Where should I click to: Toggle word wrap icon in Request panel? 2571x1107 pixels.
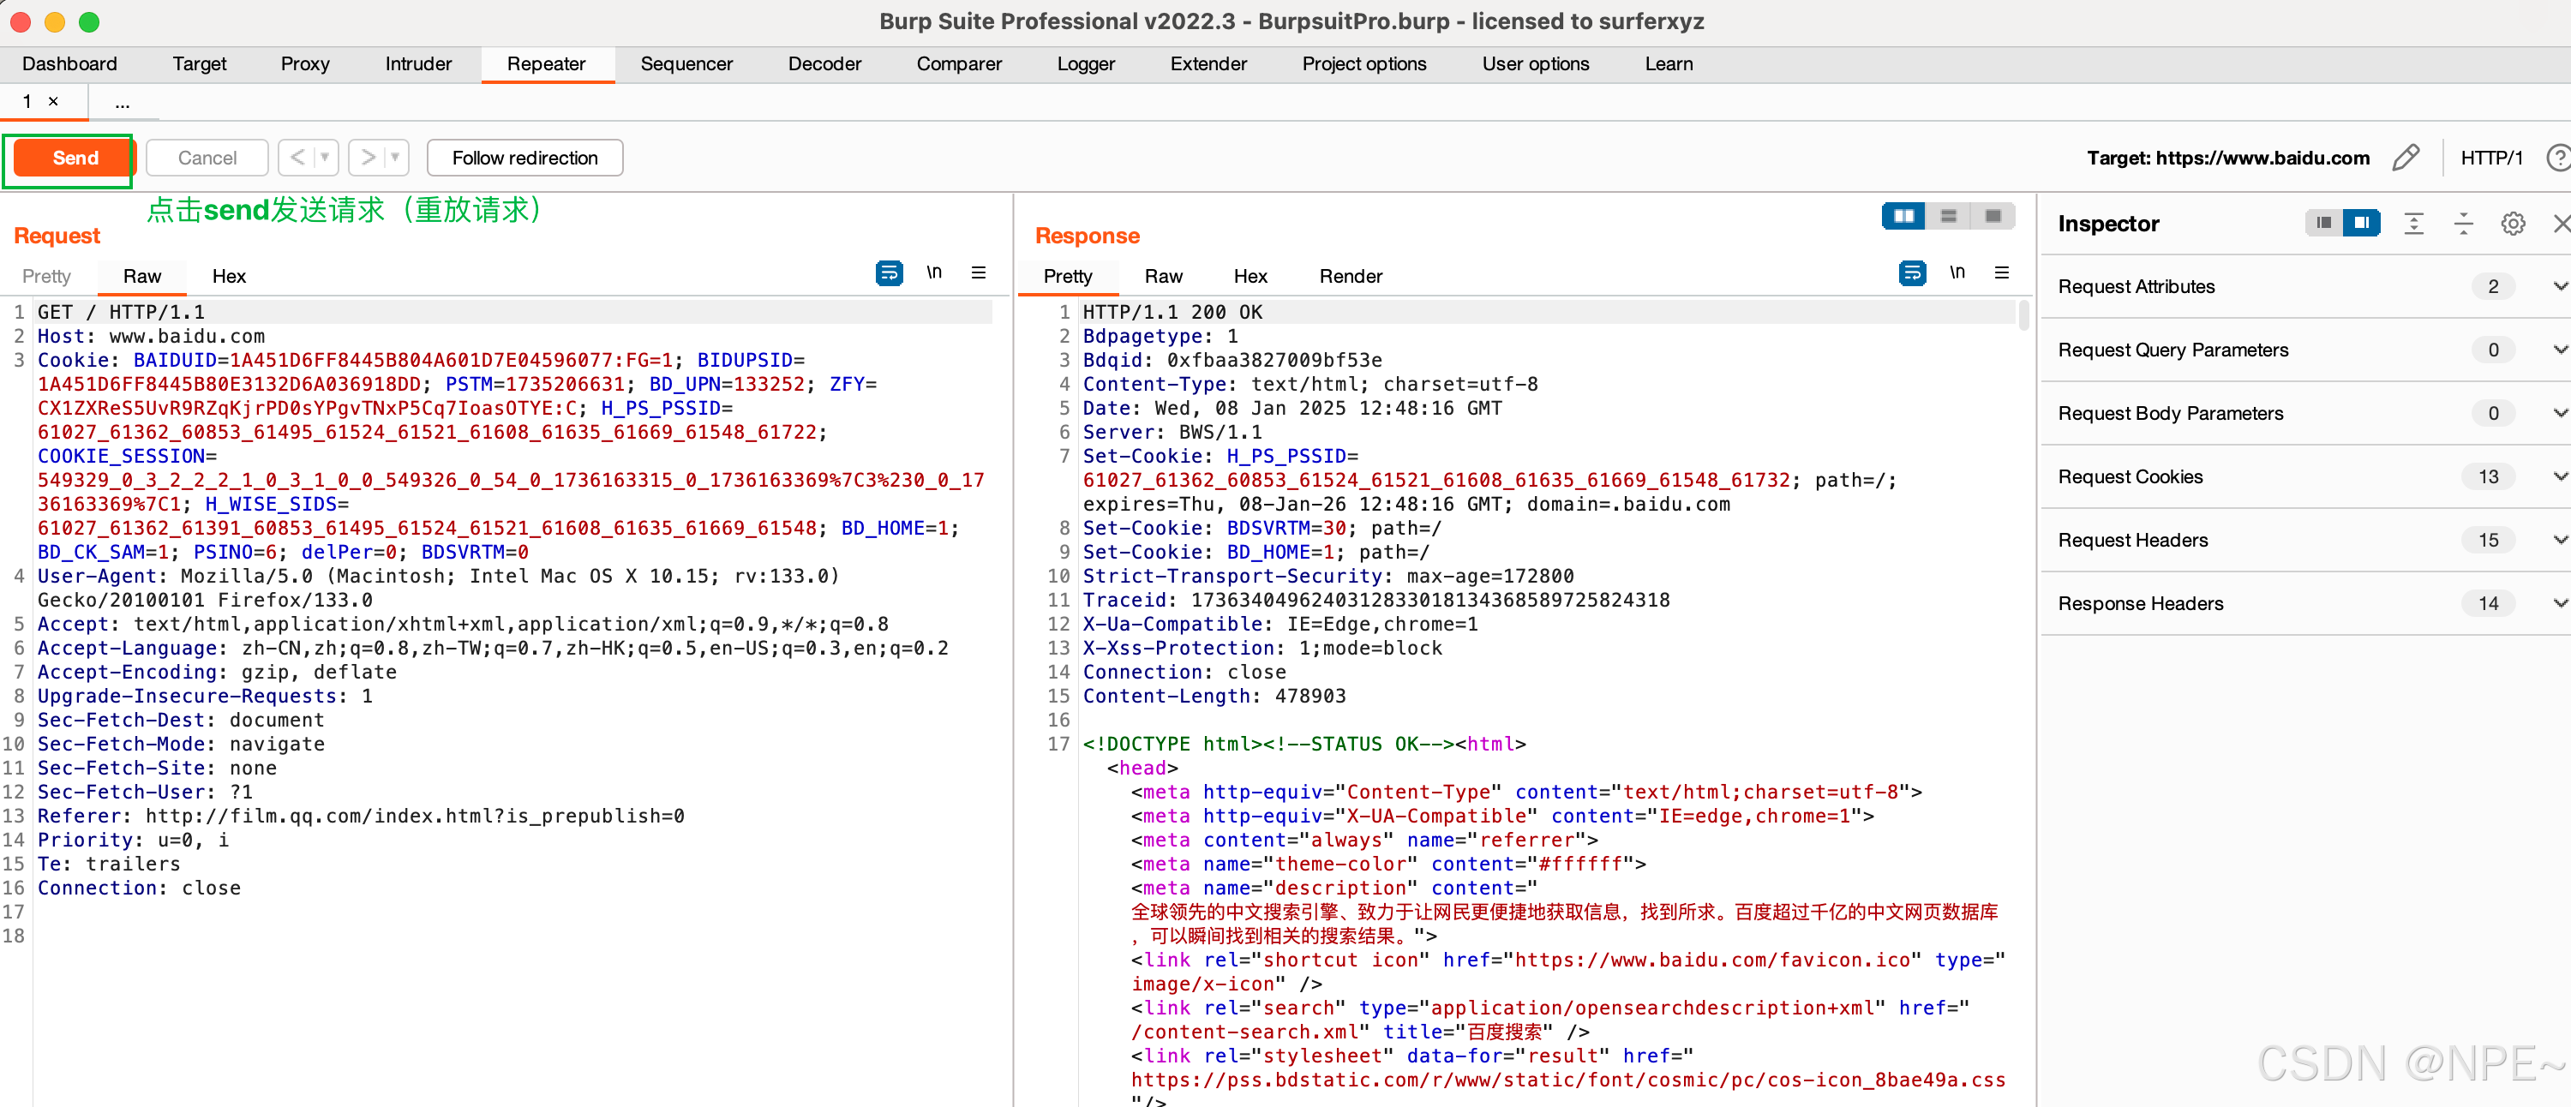888,273
